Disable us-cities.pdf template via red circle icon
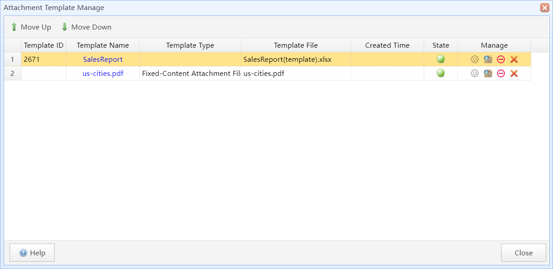The image size is (553, 269). pos(501,73)
